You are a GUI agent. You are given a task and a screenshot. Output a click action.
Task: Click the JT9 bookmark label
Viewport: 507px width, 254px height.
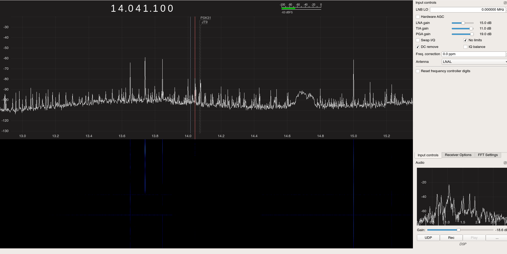click(x=204, y=22)
